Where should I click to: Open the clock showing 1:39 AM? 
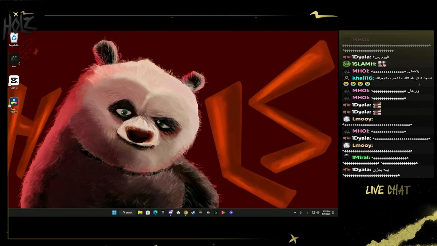tap(326, 213)
